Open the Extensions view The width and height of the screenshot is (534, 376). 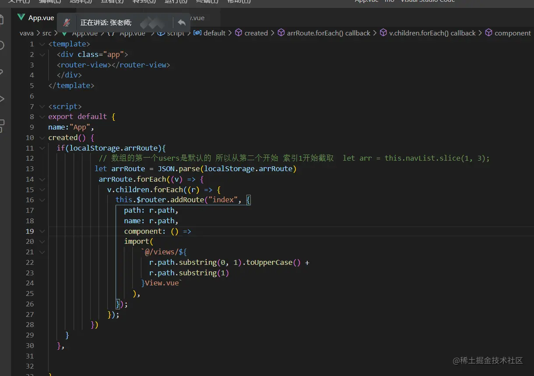tap(2, 126)
